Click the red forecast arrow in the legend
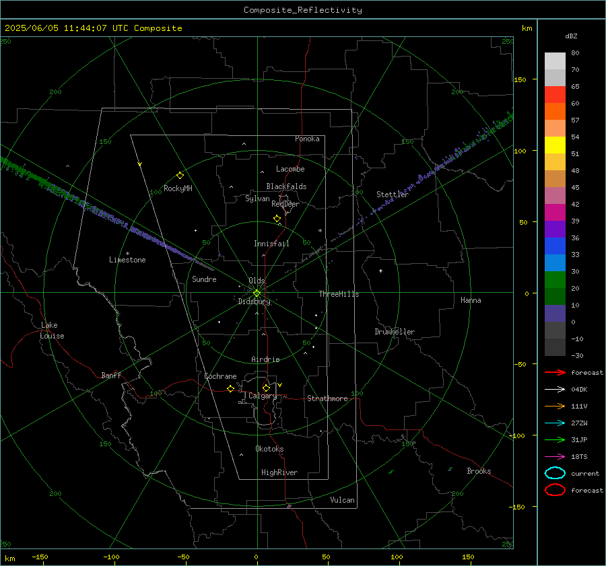The width and height of the screenshot is (606, 566). click(555, 372)
